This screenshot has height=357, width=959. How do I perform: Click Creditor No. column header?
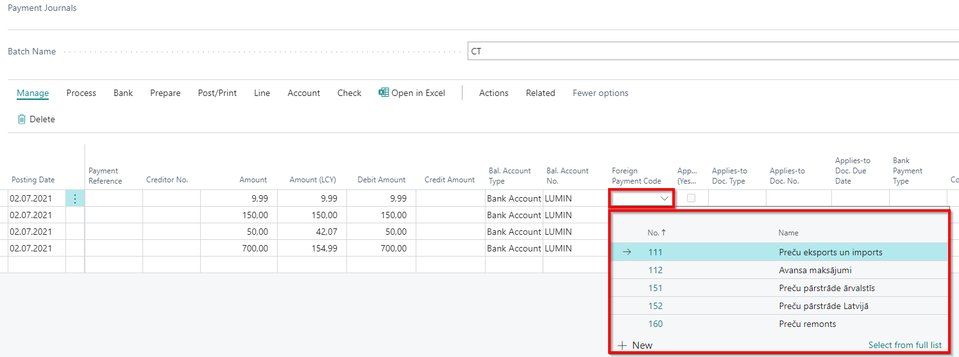pos(167,180)
